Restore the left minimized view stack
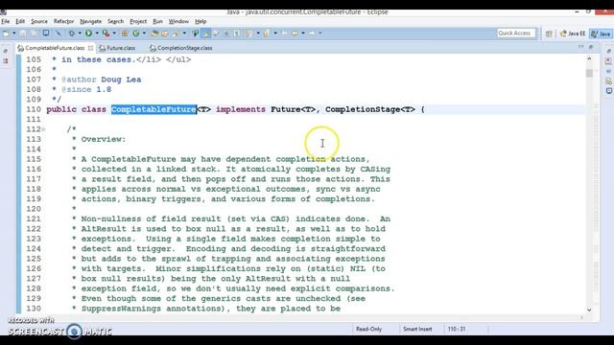This screenshot has width=614, height=345. (6, 51)
